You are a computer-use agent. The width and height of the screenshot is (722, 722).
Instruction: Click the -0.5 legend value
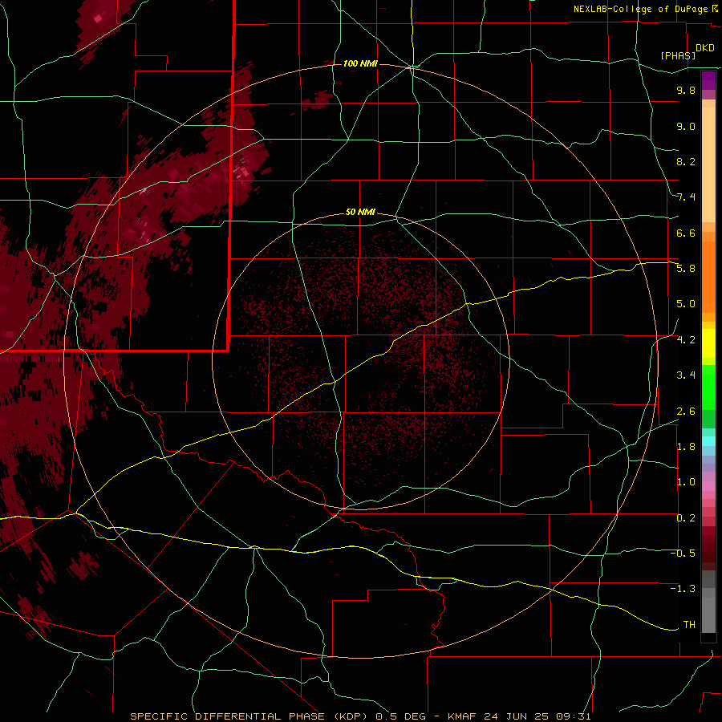click(x=683, y=554)
